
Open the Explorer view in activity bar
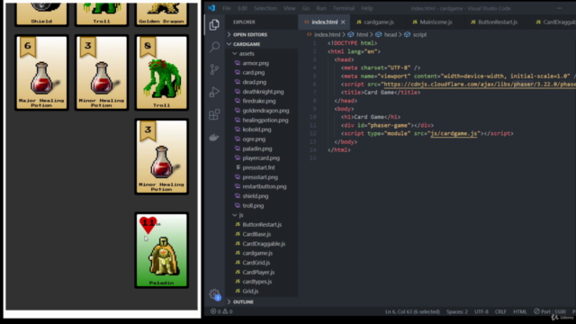214,25
